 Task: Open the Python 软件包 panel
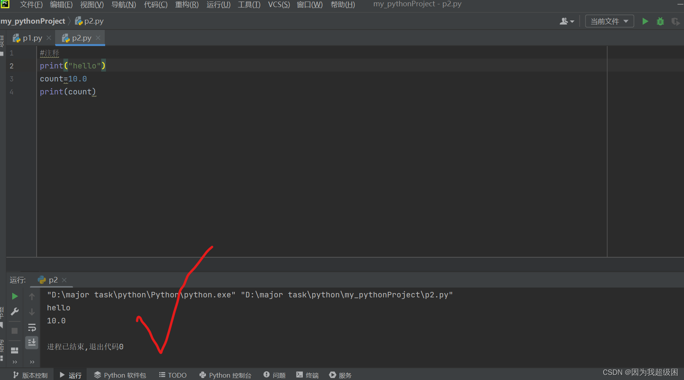coord(120,374)
